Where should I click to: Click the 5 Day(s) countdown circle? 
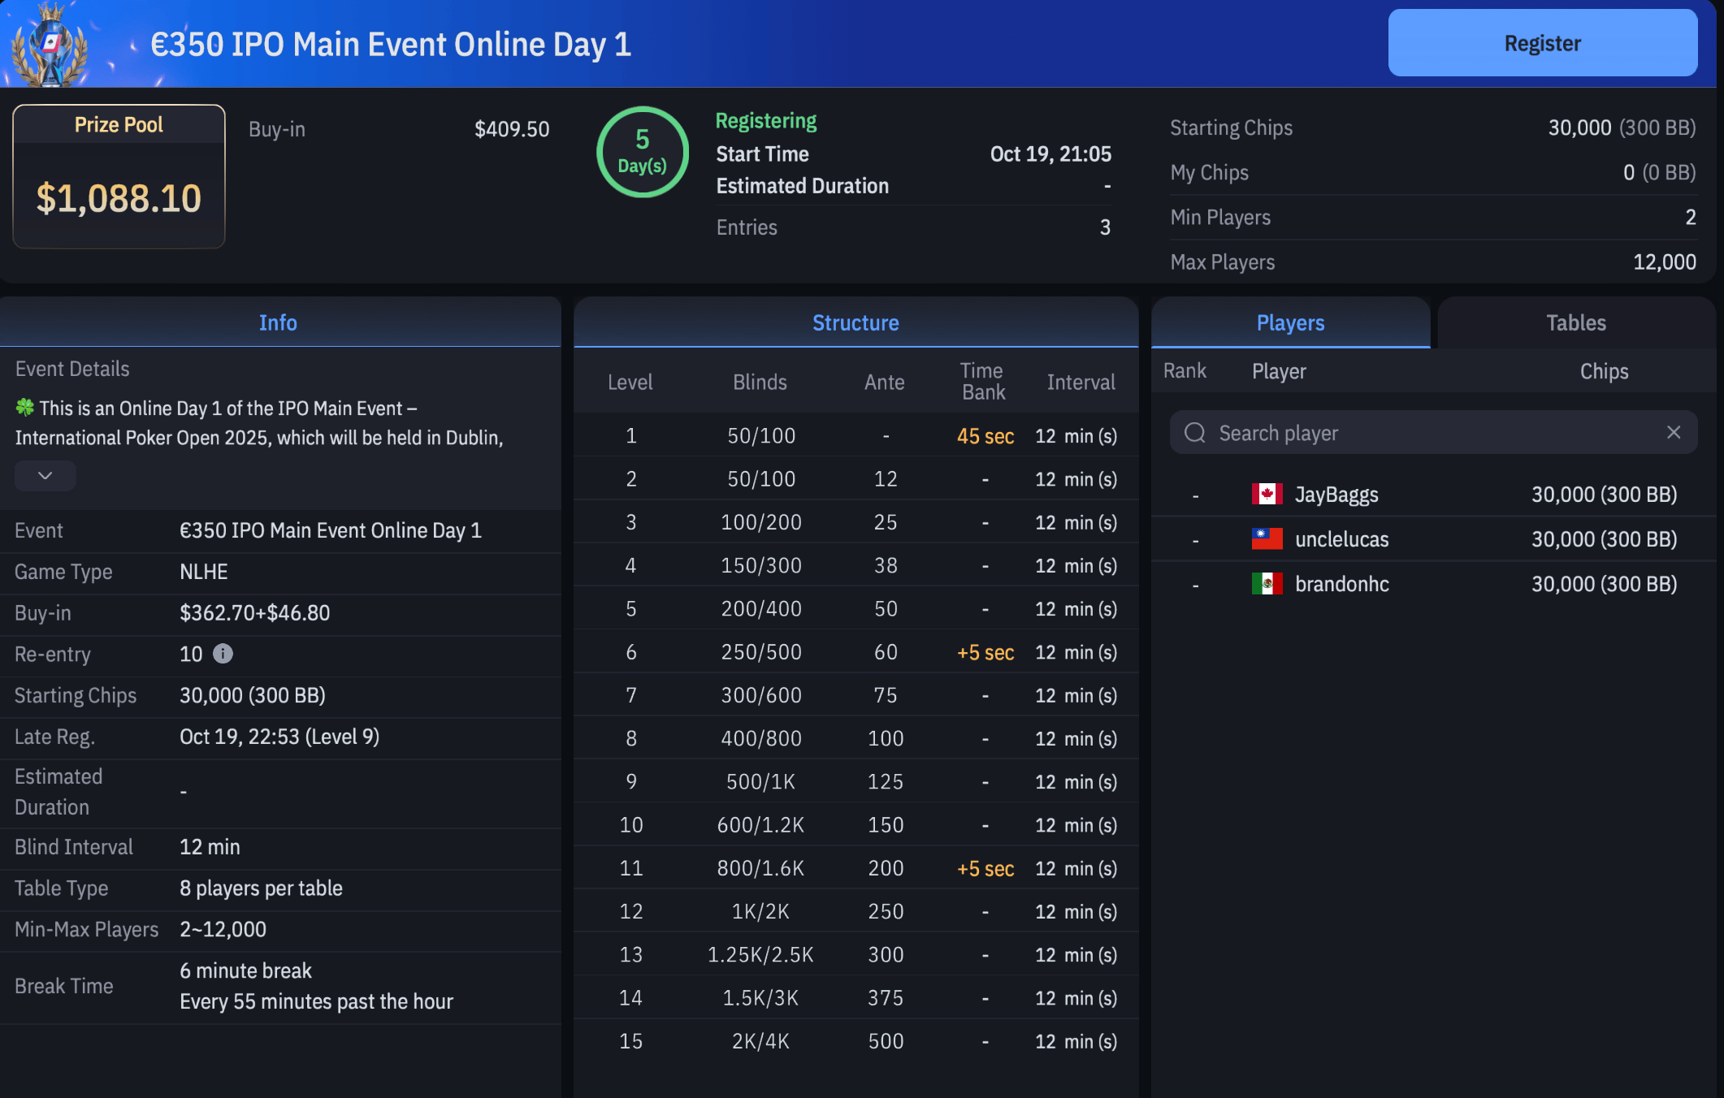click(x=643, y=152)
